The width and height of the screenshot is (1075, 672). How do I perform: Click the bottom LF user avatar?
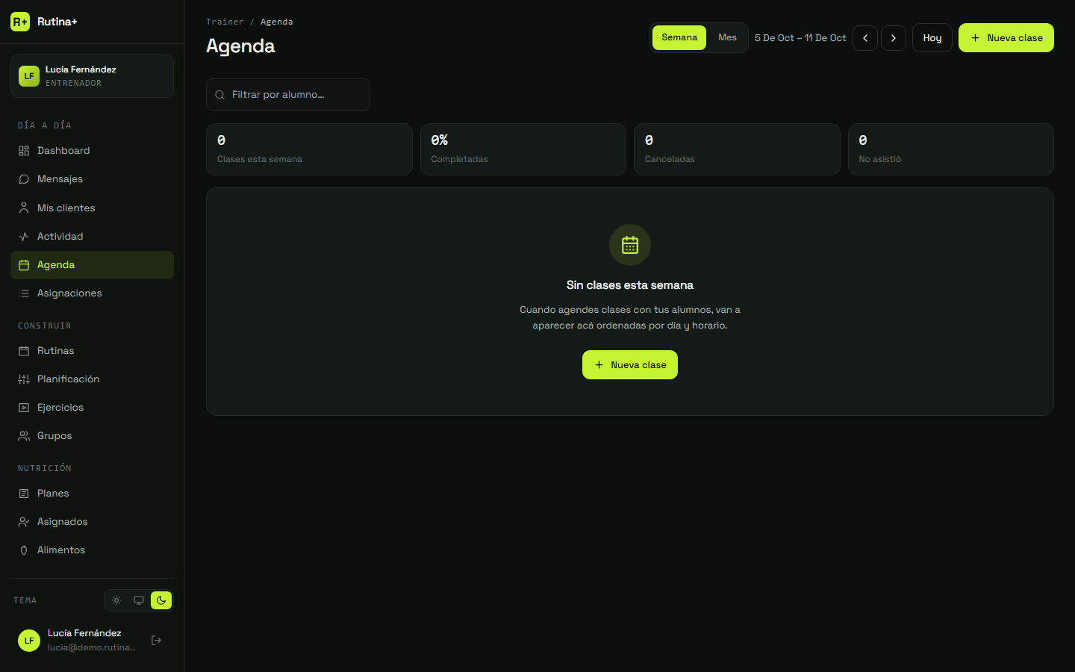tap(29, 641)
